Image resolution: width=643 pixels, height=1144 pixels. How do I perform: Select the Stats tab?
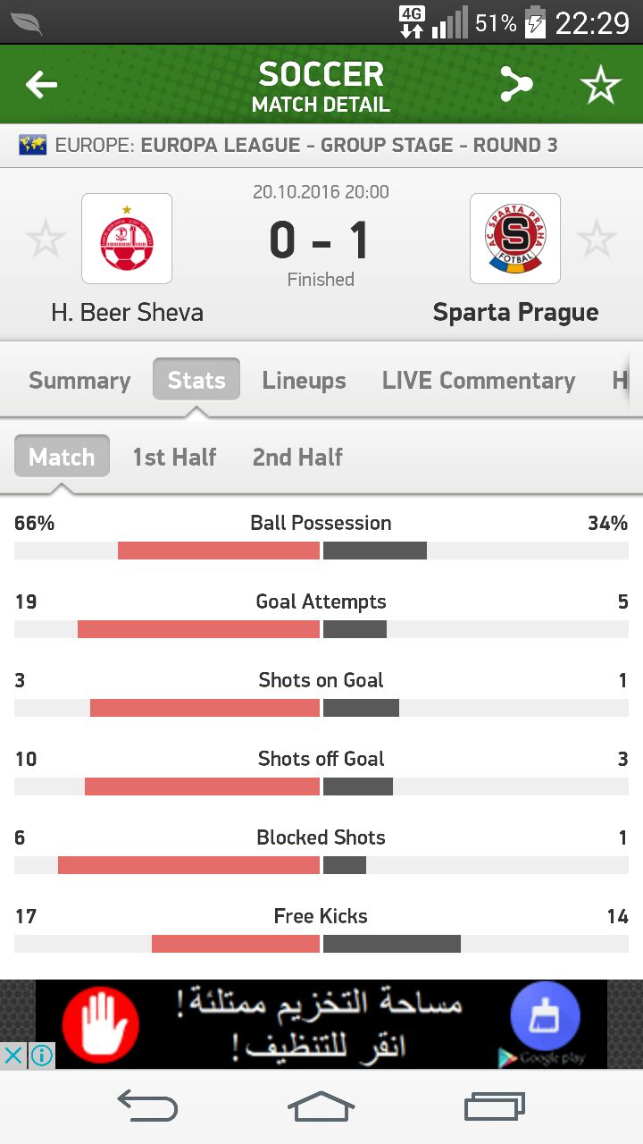click(x=196, y=380)
